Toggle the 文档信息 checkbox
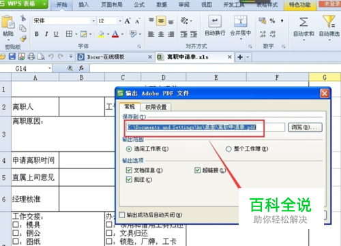This screenshot has width=341, height=246. point(129,170)
